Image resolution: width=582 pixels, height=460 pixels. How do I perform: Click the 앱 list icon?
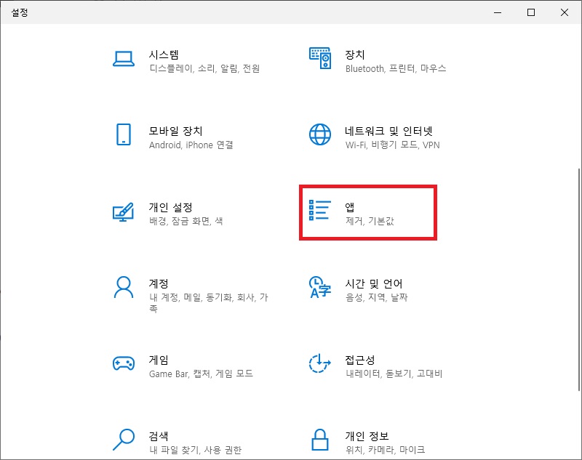(320, 210)
